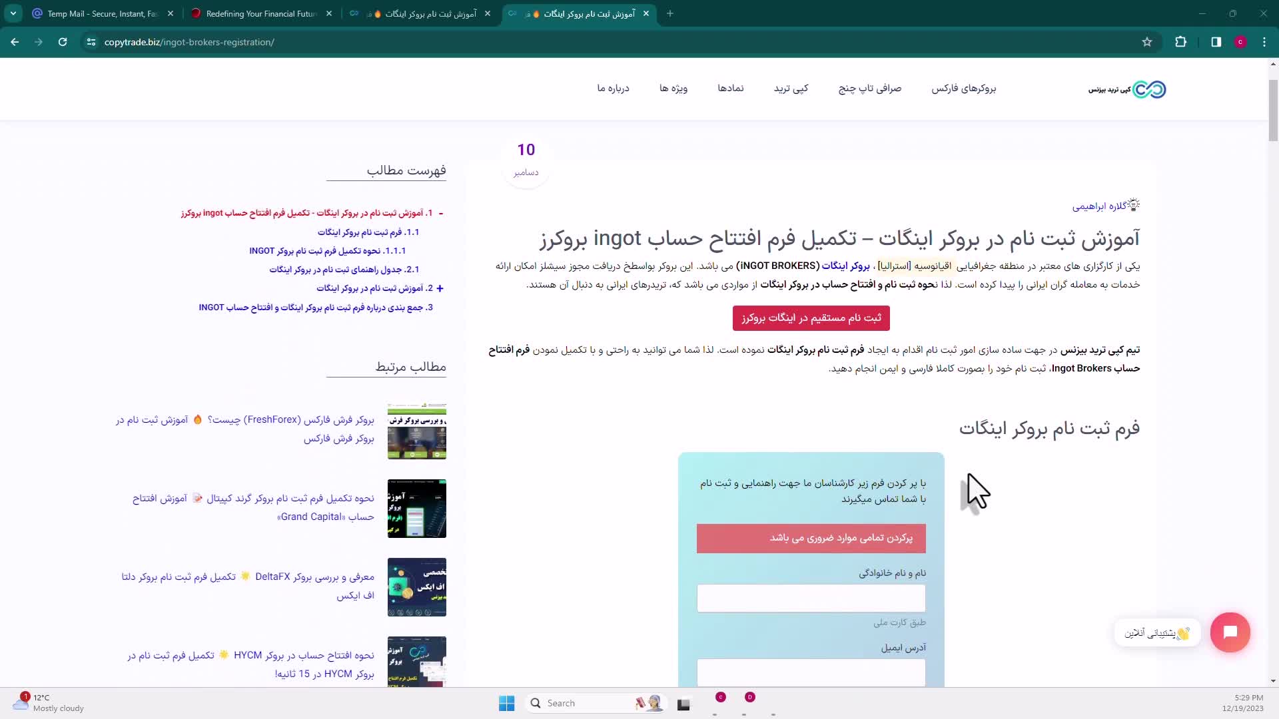Follow the بروکر اینگات link in paragraph

845,266
